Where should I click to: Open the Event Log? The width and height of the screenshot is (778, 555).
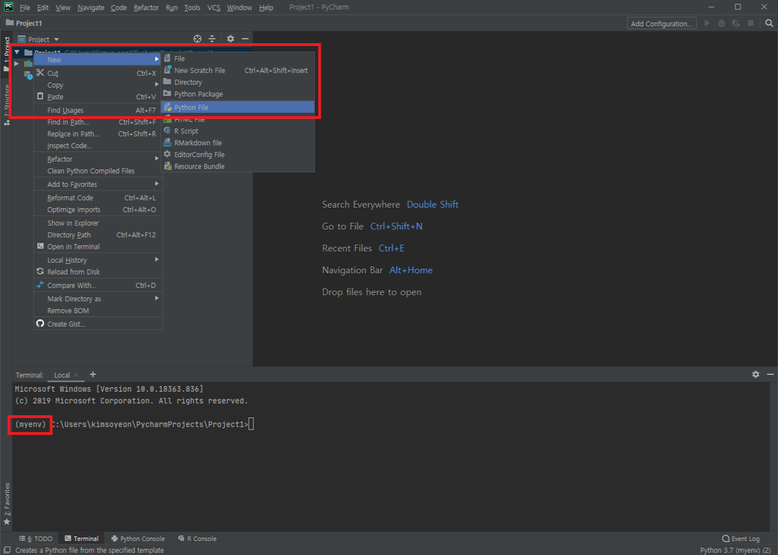pyautogui.click(x=740, y=539)
